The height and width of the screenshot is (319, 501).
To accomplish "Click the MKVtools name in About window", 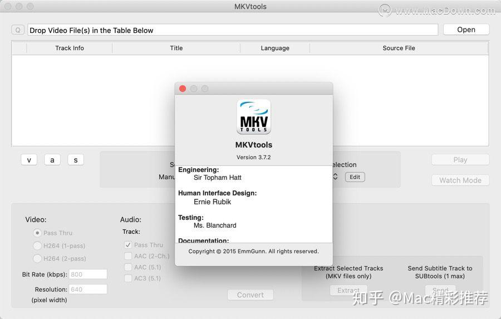I will [254, 145].
